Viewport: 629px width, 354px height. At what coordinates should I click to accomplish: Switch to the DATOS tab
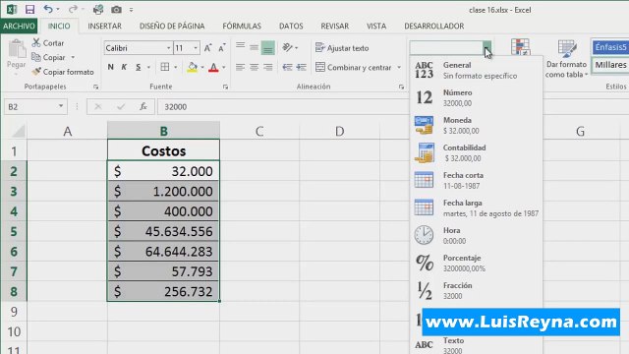(x=291, y=27)
